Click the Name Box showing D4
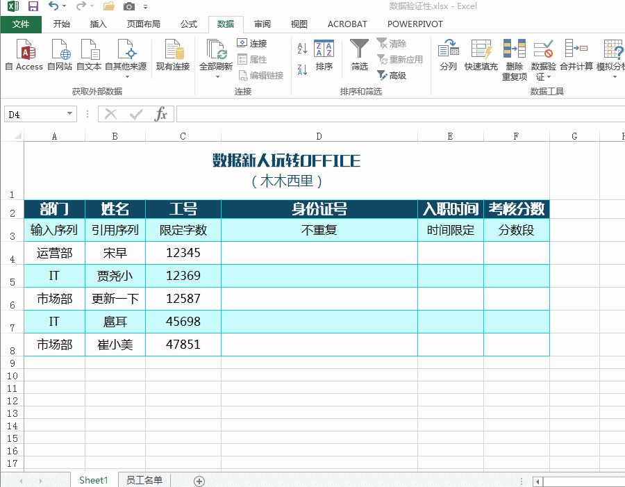625x487 pixels. click(35, 115)
